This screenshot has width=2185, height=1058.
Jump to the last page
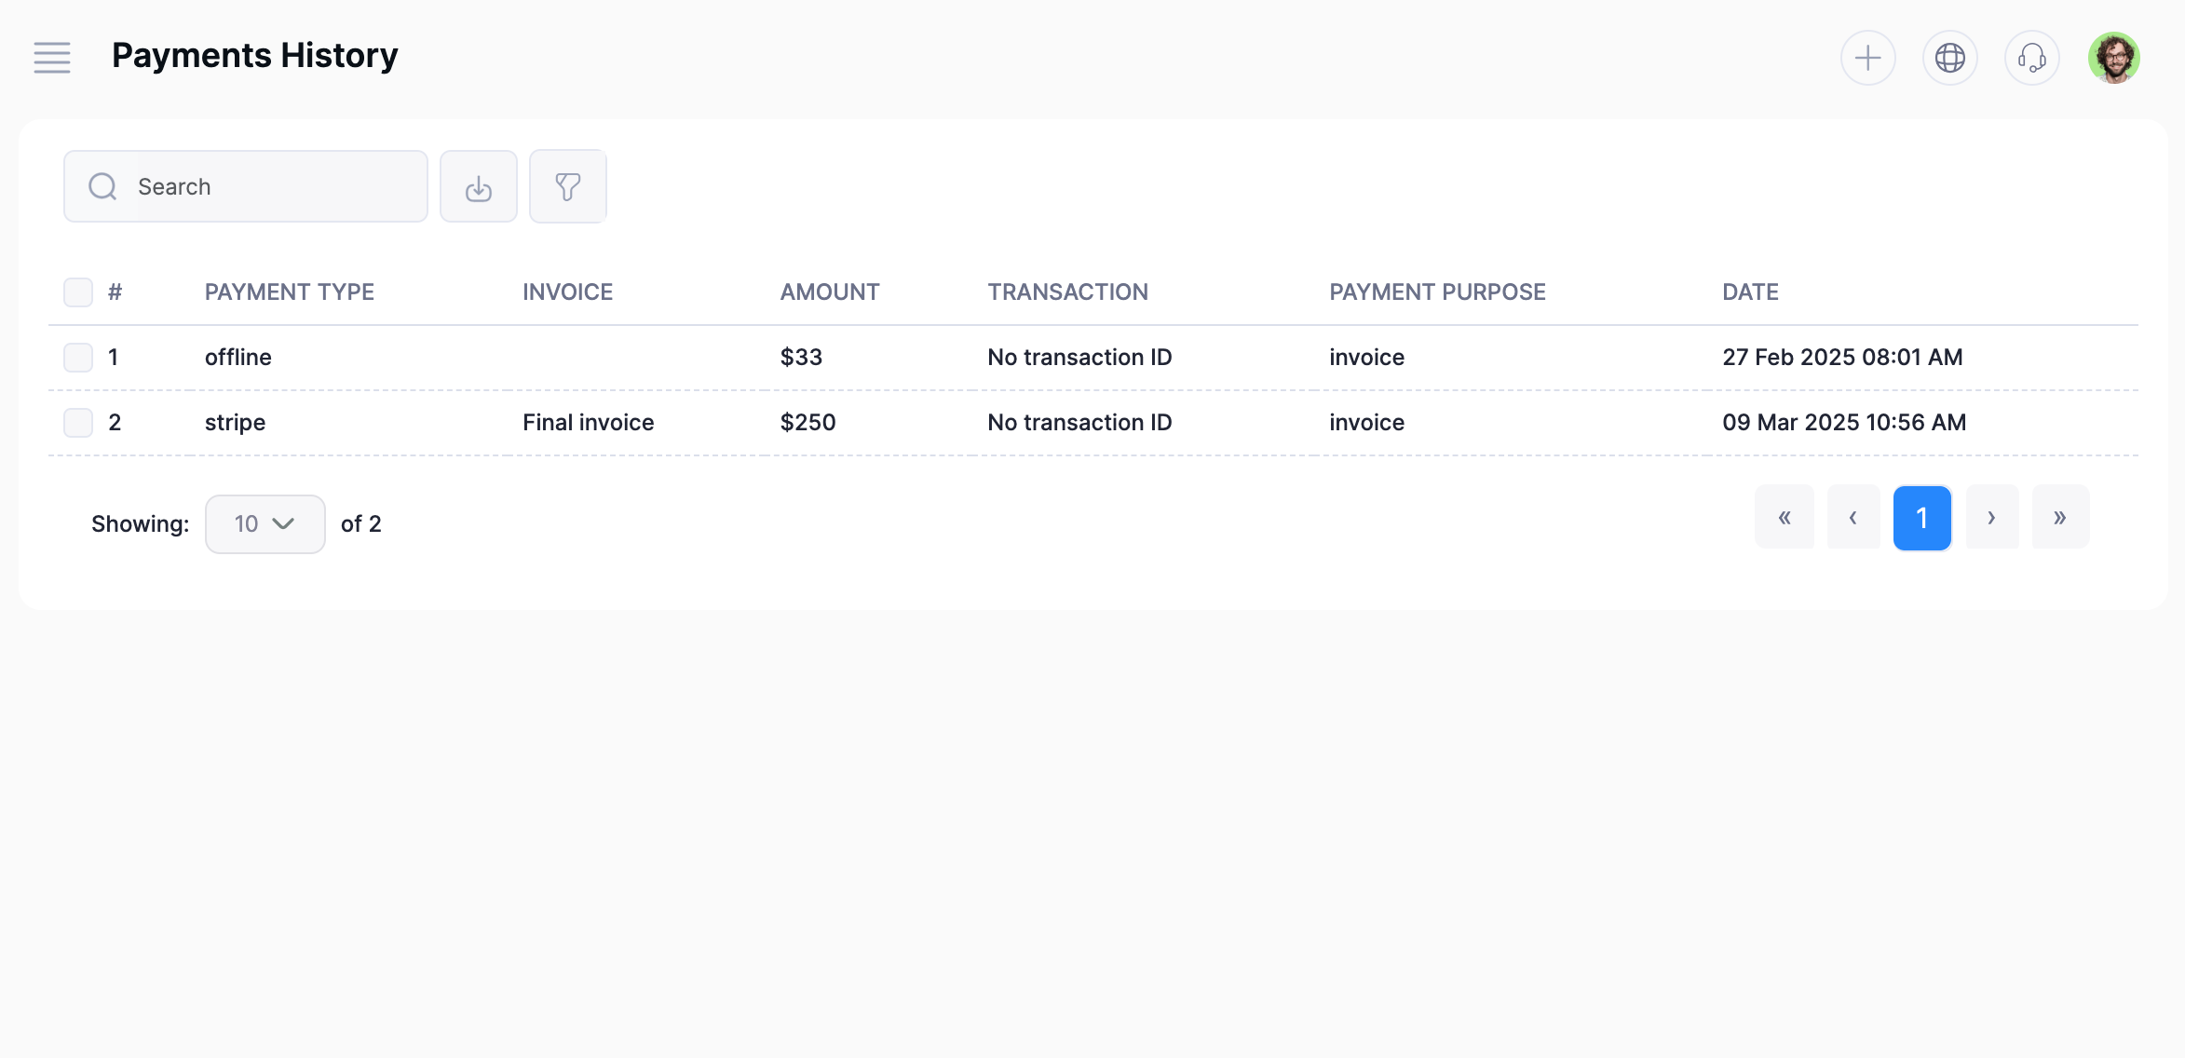pos(2060,518)
